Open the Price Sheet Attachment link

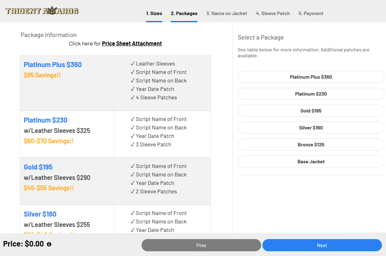132,44
